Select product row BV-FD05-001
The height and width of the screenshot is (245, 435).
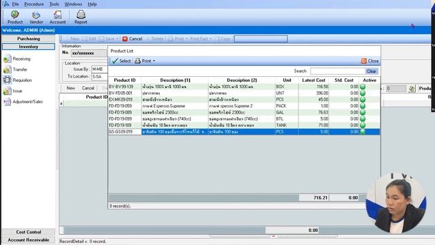[x=244, y=93]
